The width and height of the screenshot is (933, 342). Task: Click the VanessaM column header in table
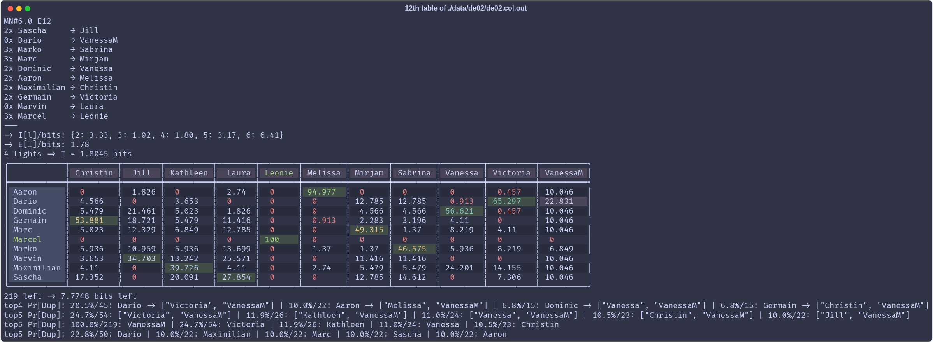pos(564,173)
